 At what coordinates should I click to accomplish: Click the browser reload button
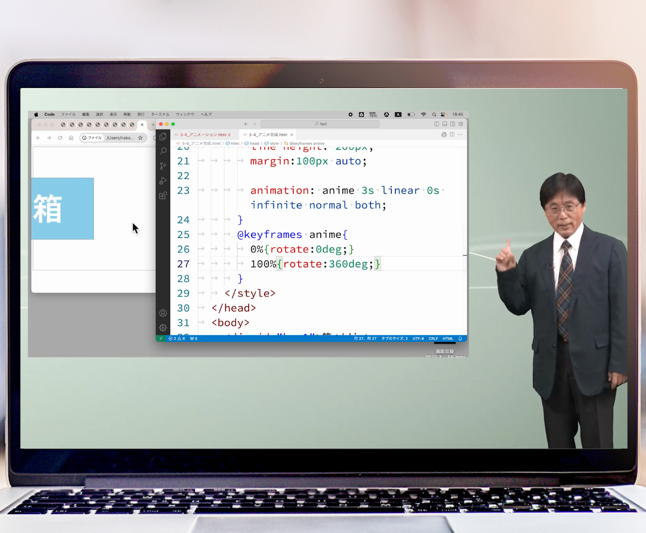pyautogui.click(x=60, y=138)
